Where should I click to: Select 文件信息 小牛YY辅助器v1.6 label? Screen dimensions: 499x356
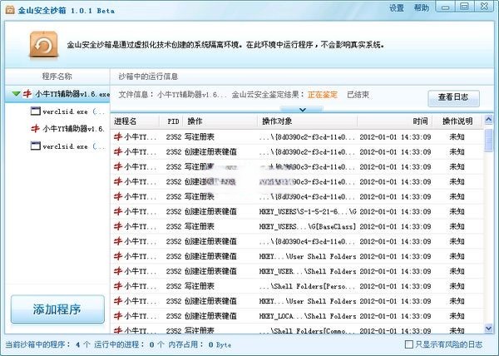172,95
